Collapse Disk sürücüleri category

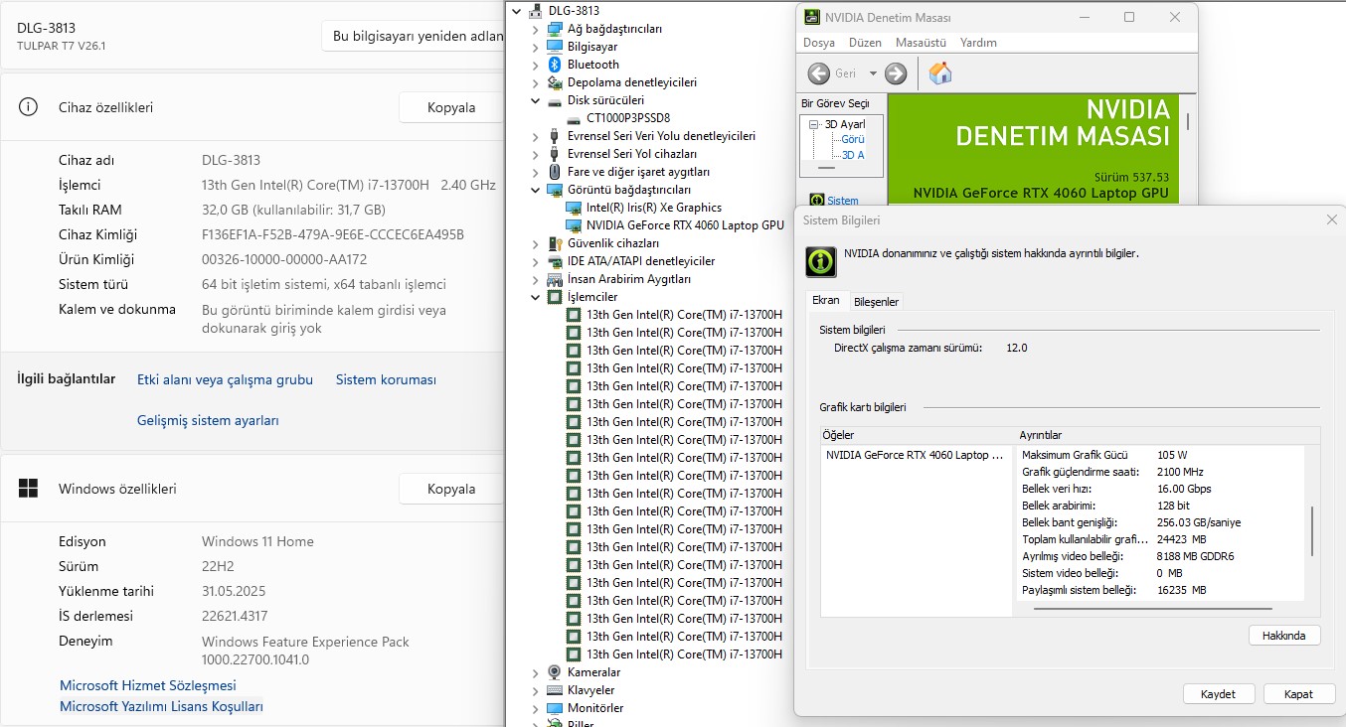(535, 100)
